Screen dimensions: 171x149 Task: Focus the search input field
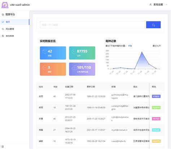(x=93, y=25)
